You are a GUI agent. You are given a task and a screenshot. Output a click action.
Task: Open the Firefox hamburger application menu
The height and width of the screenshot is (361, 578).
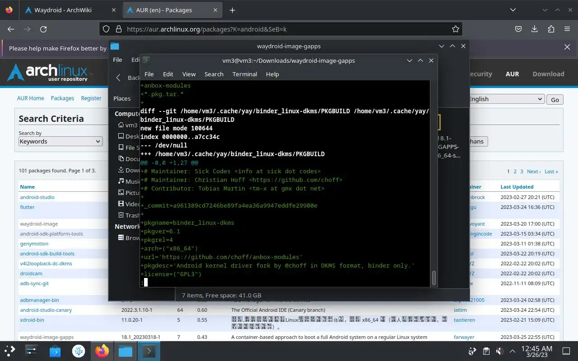567,29
